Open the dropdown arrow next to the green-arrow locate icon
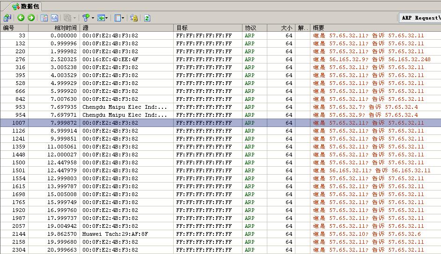Image resolution: width=441 pixels, height=254 pixels. 107,18
